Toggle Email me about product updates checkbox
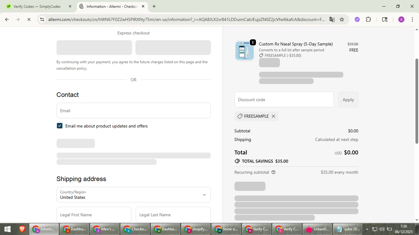 [59, 126]
